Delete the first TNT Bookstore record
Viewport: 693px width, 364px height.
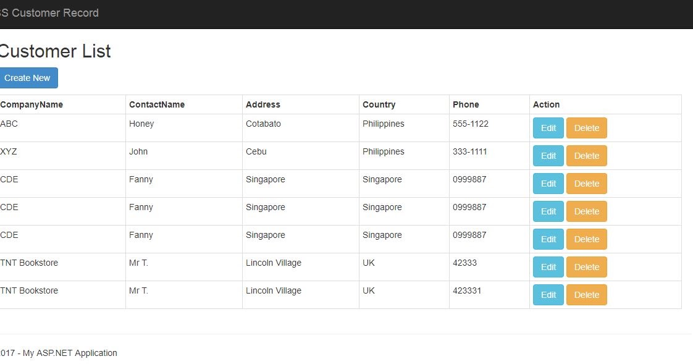(586, 267)
